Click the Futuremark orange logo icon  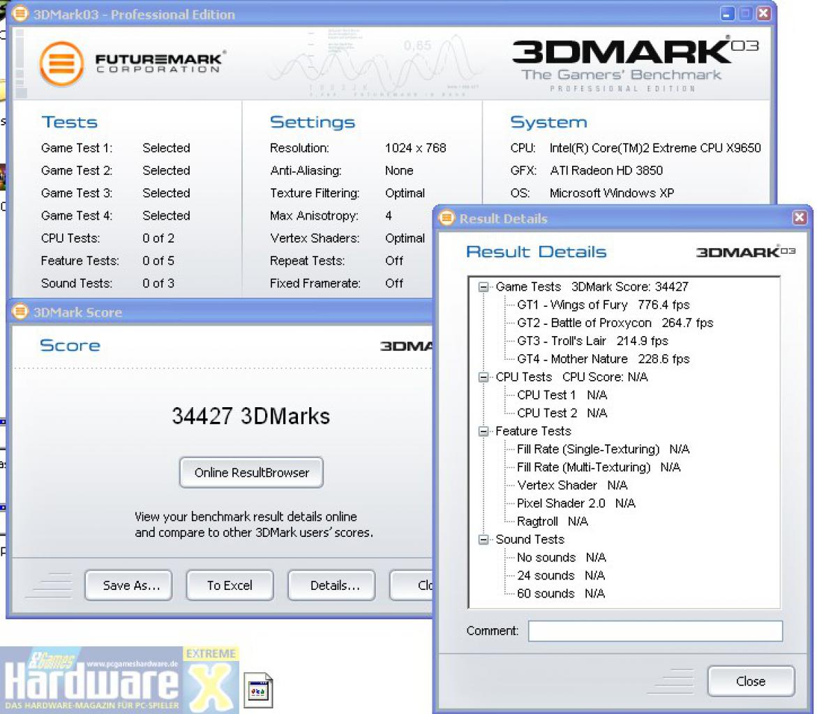[61, 63]
